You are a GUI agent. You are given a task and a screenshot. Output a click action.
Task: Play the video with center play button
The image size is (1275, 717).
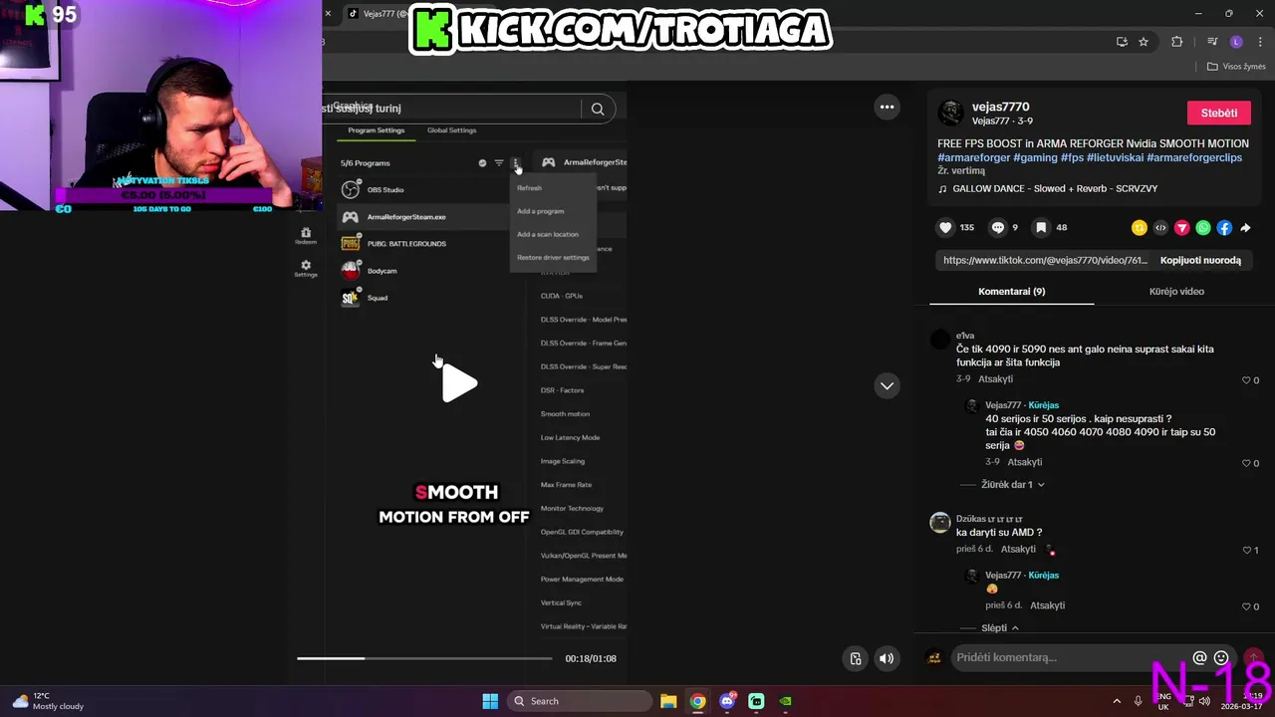pos(459,383)
